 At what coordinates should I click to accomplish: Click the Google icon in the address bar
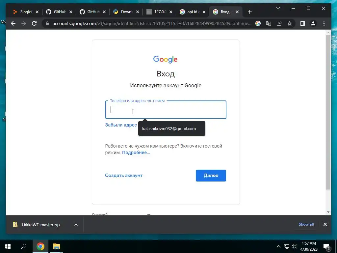pos(258,23)
